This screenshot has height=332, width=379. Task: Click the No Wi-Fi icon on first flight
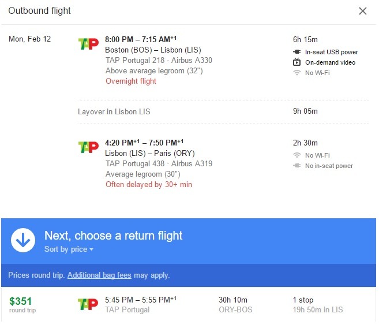(x=297, y=73)
